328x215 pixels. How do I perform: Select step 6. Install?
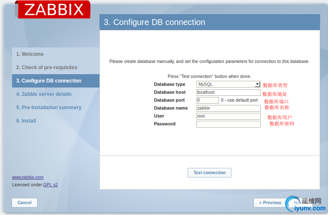[x=56, y=121]
